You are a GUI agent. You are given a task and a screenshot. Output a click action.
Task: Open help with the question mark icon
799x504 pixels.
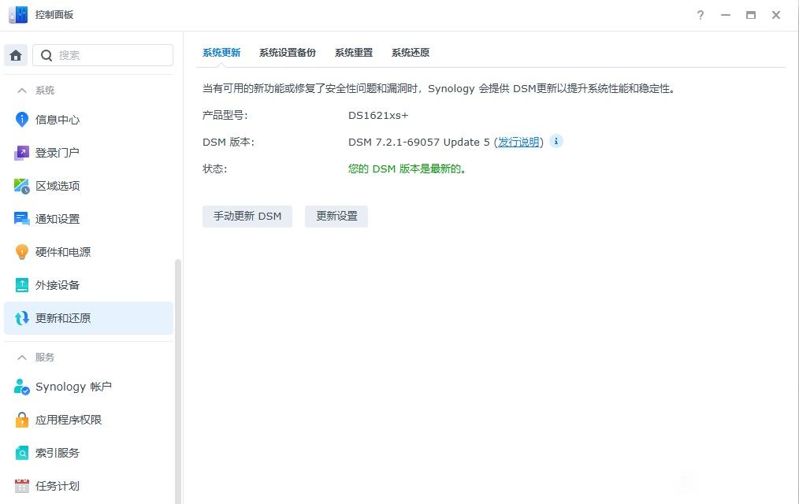tap(701, 15)
